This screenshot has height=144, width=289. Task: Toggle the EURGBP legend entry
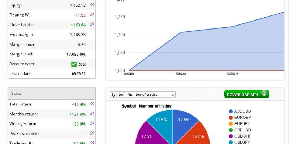241,118
